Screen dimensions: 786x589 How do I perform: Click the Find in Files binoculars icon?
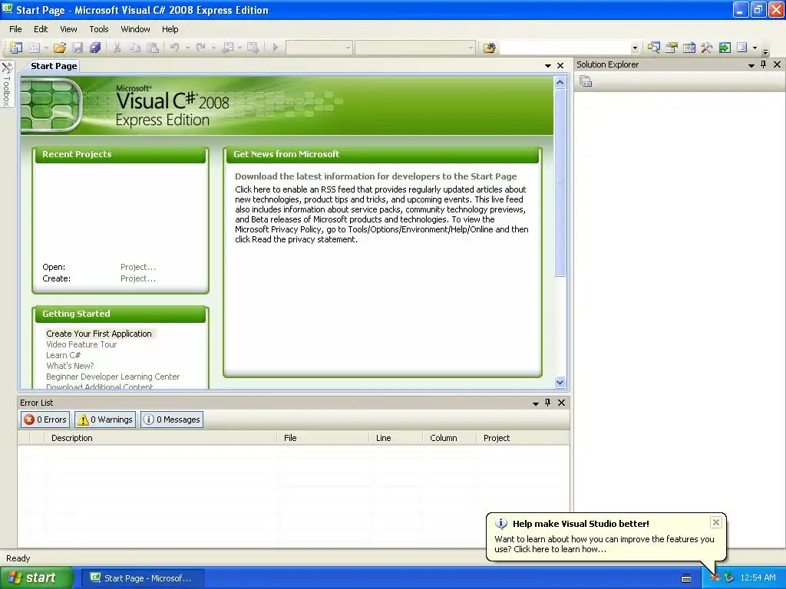click(x=489, y=48)
